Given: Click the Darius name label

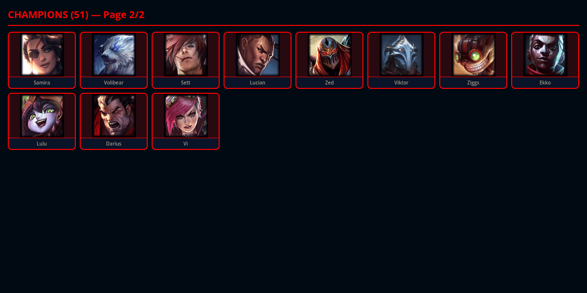Looking at the screenshot, I should click(x=113, y=144).
